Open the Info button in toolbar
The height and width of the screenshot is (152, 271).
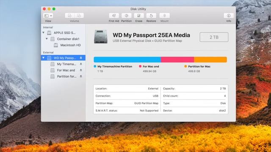click(229, 16)
